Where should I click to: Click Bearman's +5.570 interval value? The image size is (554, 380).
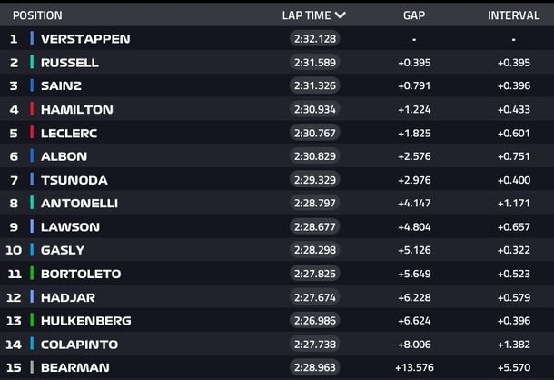point(513,367)
